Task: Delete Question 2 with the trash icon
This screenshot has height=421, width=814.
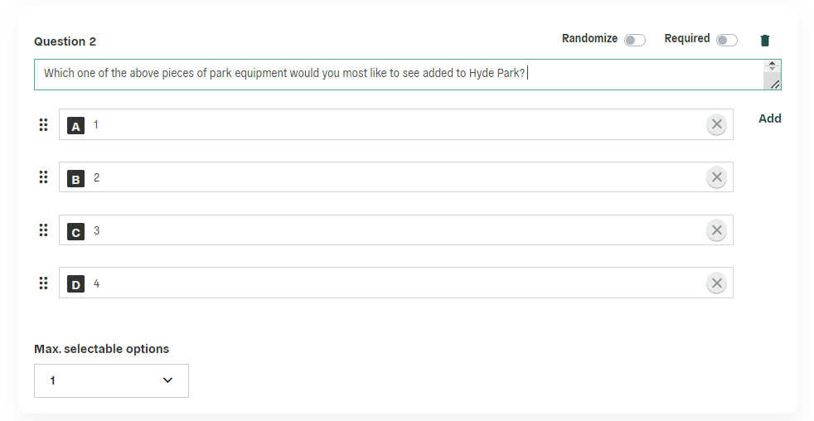Action: point(765,41)
